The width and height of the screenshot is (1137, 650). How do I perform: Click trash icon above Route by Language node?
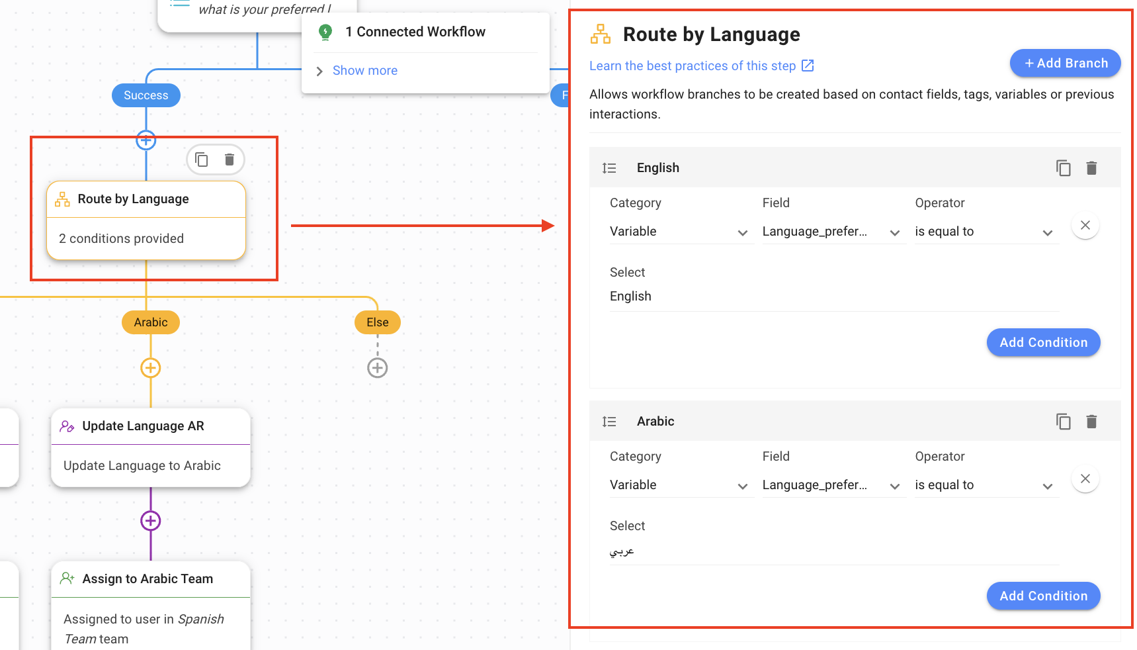point(230,160)
